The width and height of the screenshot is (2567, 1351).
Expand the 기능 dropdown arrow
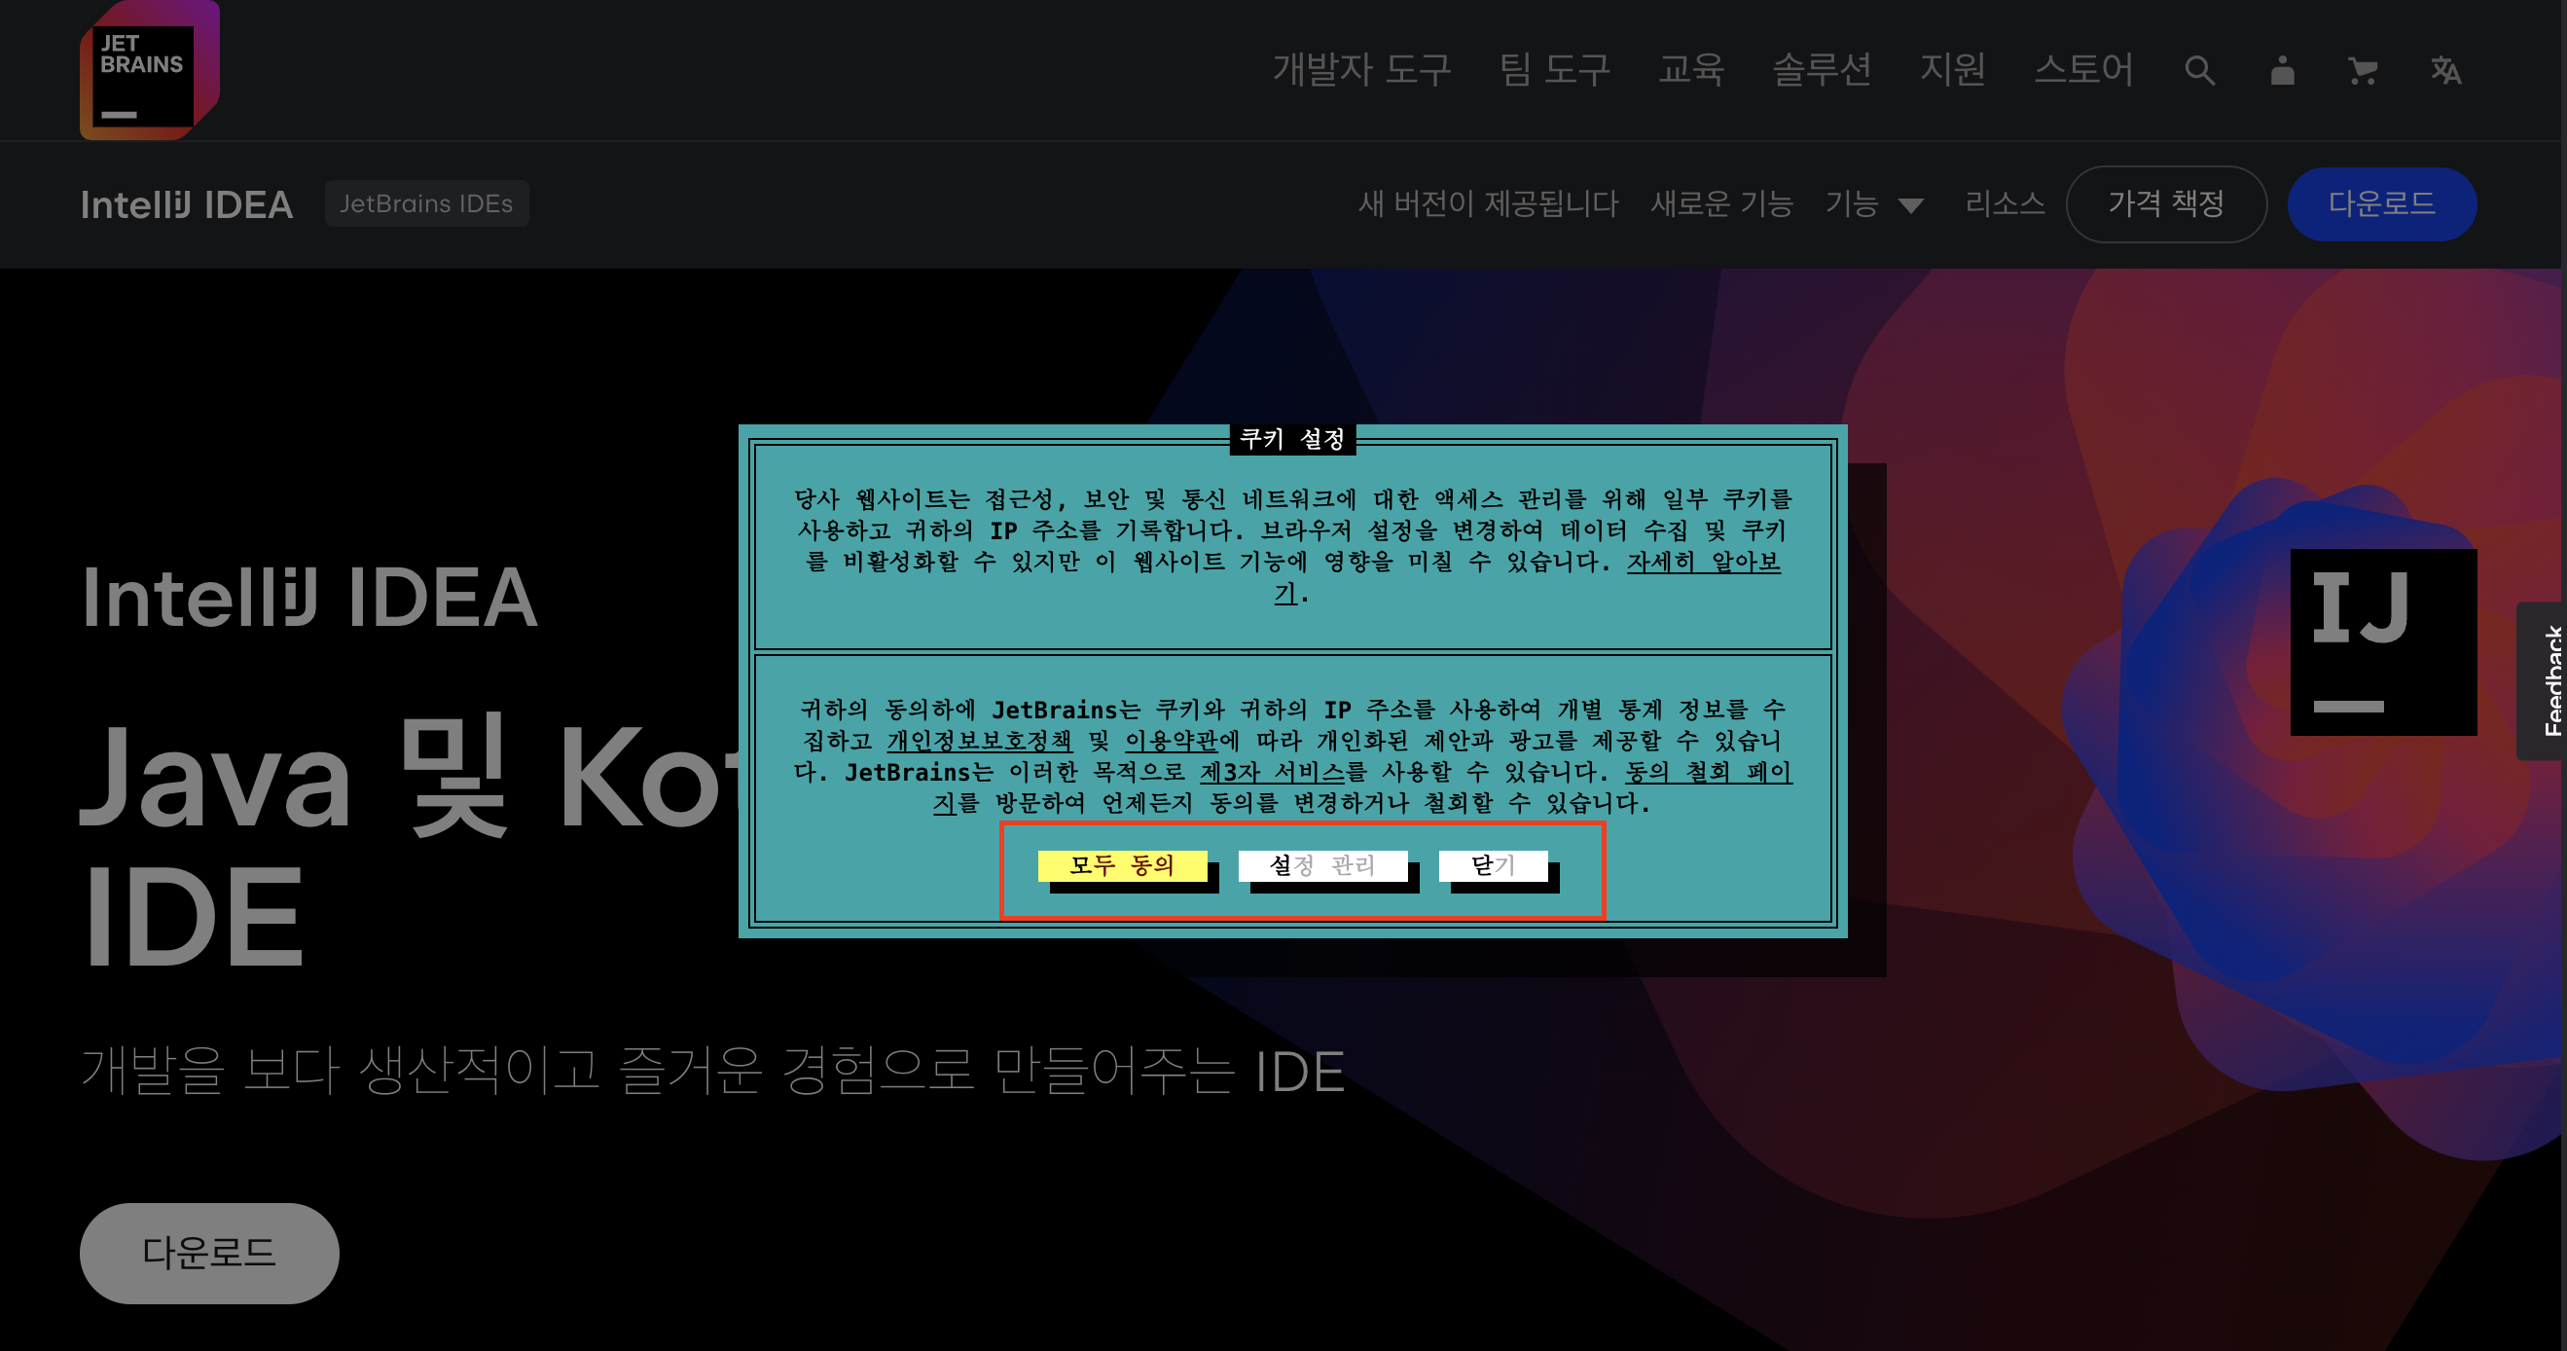click(1910, 205)
